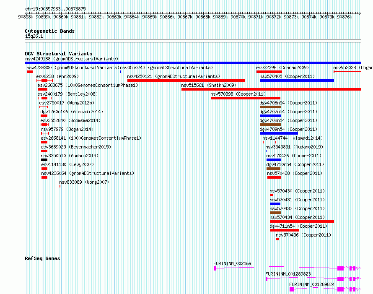373x294 pixels.
Task: Click the nsv4249188 gnomAD variant label
Action: [72, 59]
